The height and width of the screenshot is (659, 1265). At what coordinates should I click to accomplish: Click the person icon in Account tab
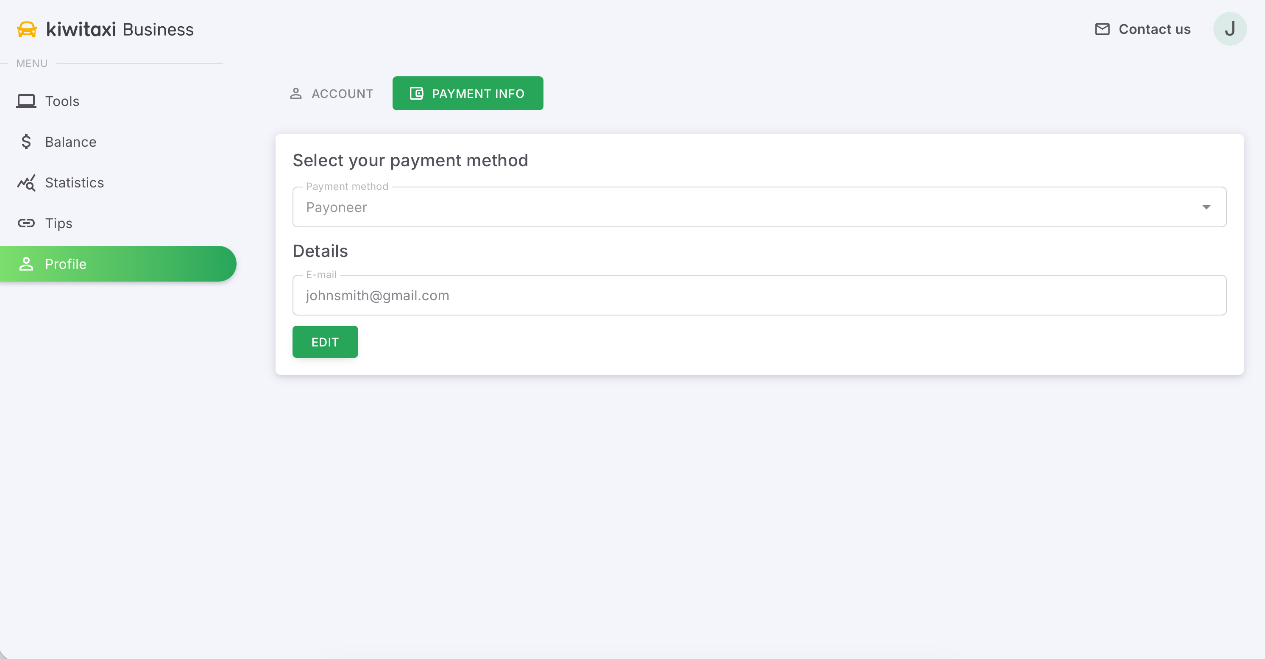295,93
